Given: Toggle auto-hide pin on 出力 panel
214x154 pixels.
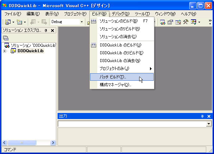Looking at the screenshot, I should (x=202, y=116).
